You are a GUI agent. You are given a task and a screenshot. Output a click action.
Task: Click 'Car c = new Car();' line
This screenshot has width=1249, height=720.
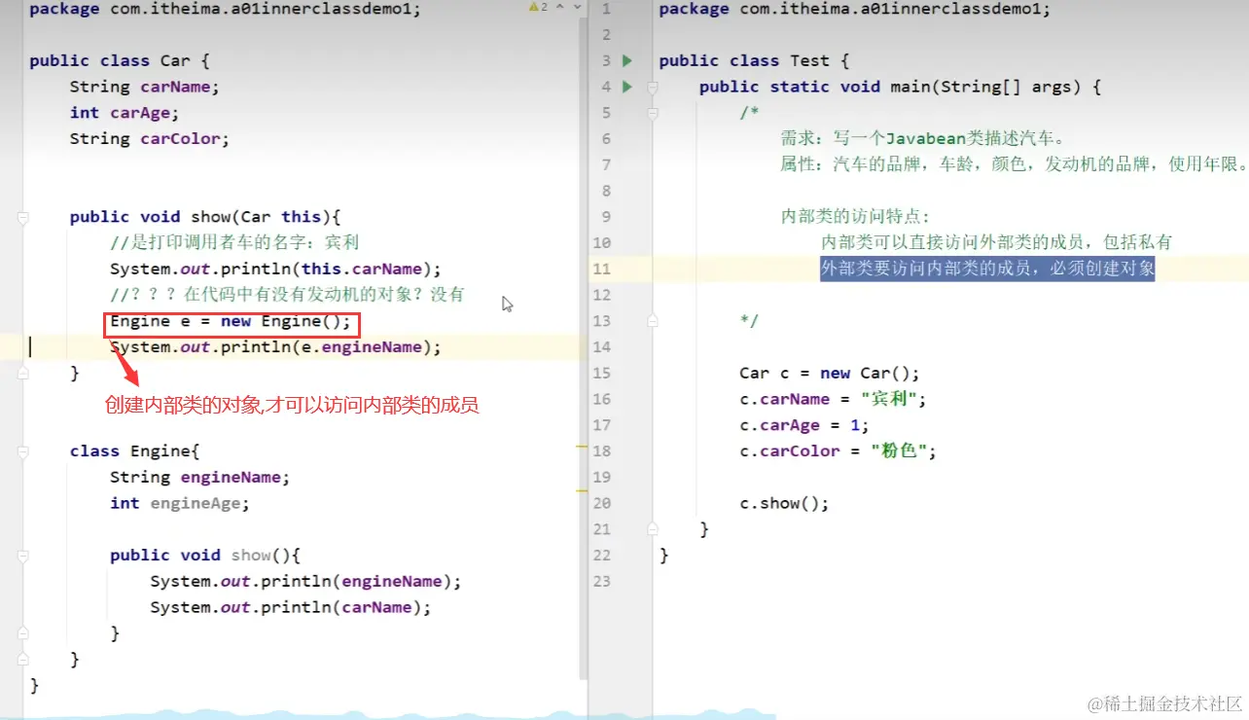pos(829,373)
